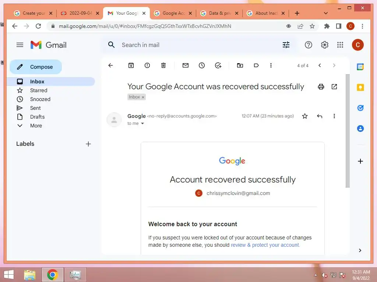Apply a label to this email
377x282 pixels.
point(256,65)
